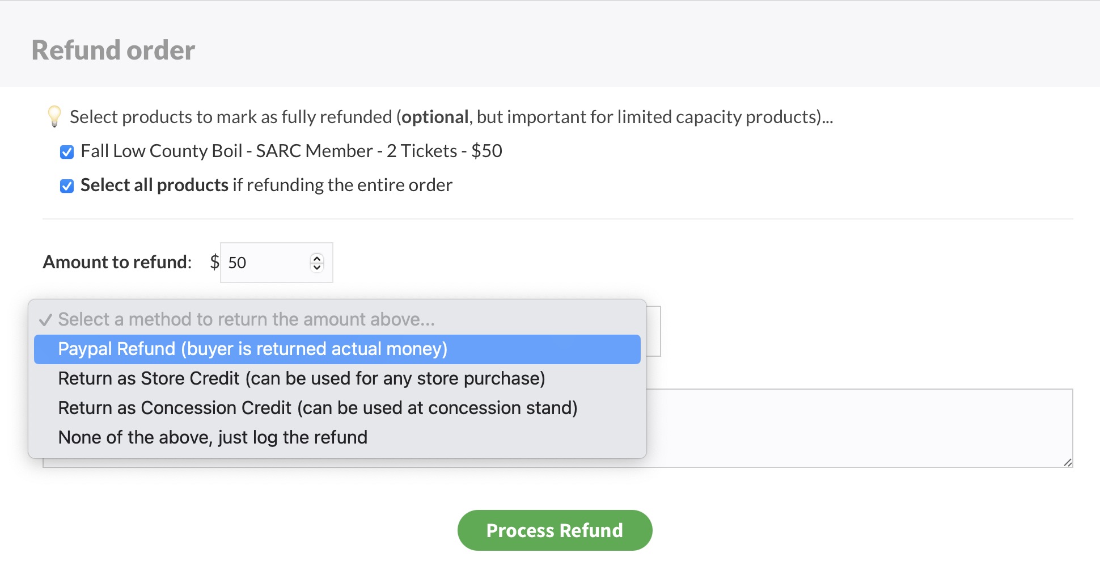Image resolution: width=1100 pixels, height=574 pixels.
Task: Click the checkmark beside the placeholder option
Action: pyautogui.click(x=45, y=320)
